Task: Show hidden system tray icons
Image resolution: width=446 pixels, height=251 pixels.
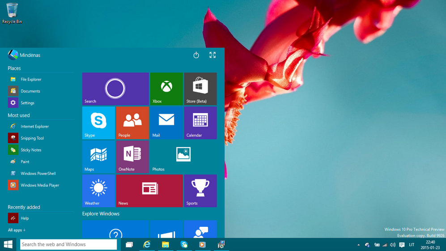Action: tap(358, 245)
